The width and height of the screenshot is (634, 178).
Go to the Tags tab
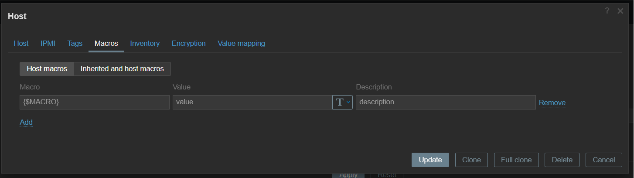click(75, 44)
